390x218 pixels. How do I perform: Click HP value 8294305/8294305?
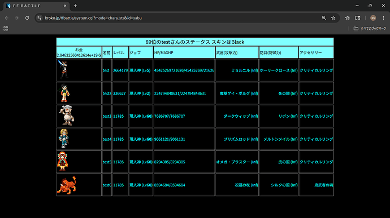click(170, 162)
